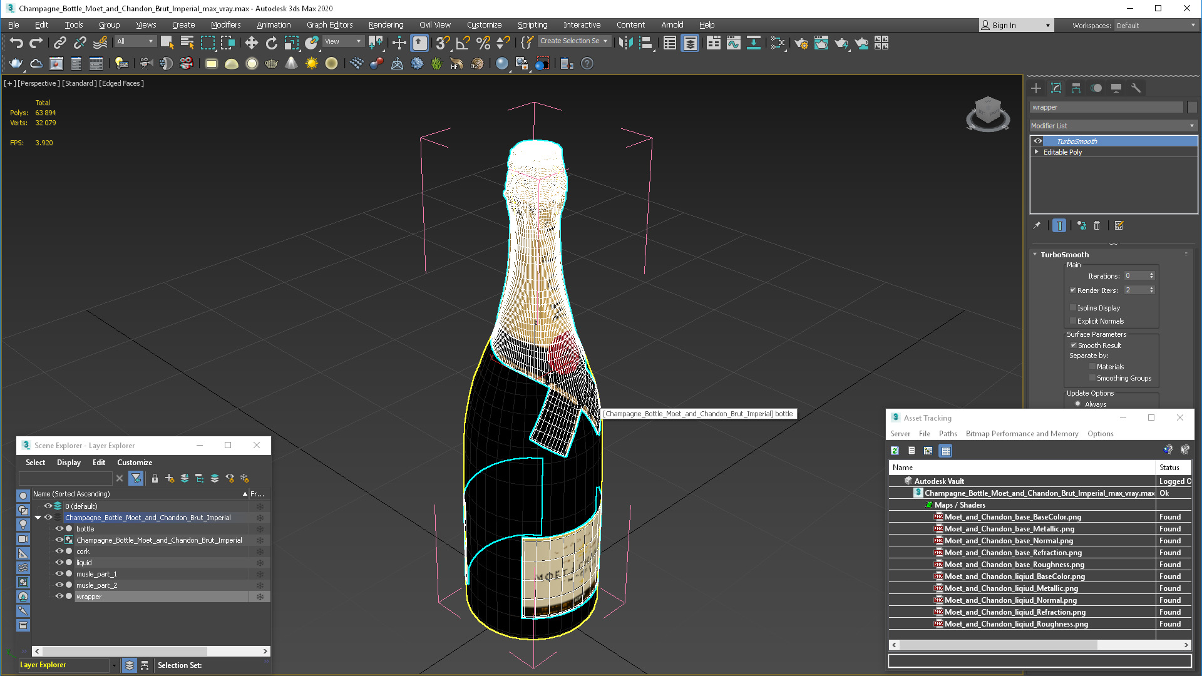
Task: Click the lock icon in Scene Explorer
Action: tap(155, 478)
